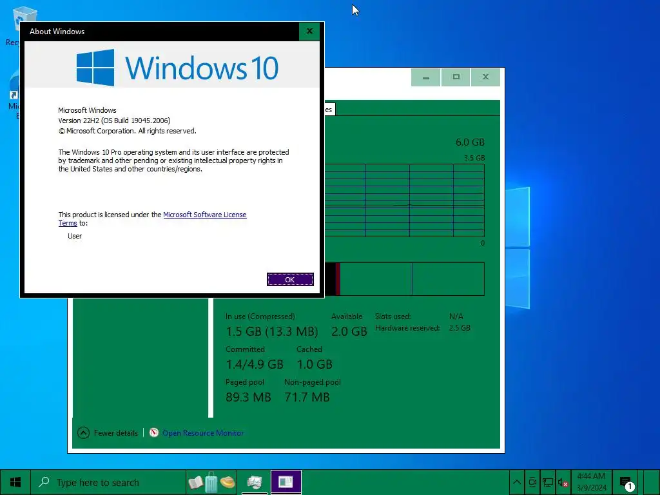Image resolution: width=660 pixels, height=495 pixels.
Task: Open the Resource Monitor link in Task Manager
Action: 203,432
